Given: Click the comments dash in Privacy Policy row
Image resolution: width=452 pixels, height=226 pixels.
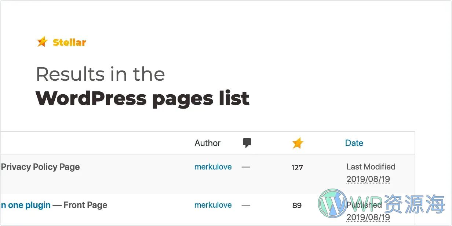Looking at the screenshot, I should [246, 167].
